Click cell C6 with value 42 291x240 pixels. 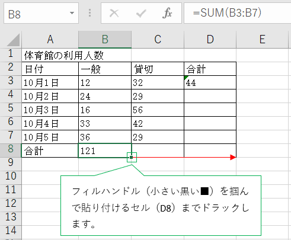pos(158,123)
